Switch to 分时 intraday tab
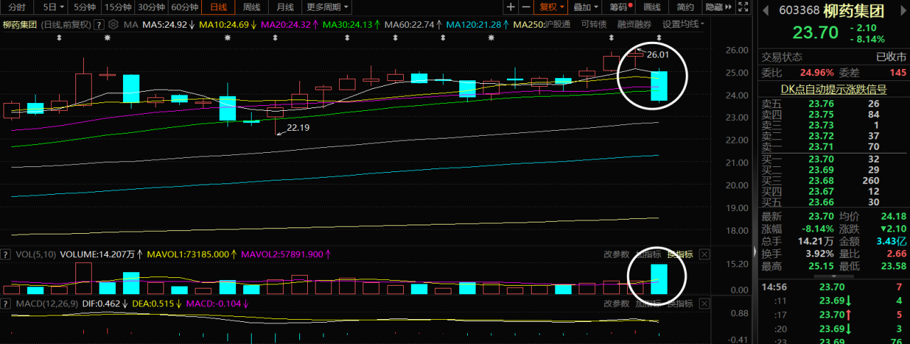The height and width of the screenshot is (344, 910). [x=17, y=7]
